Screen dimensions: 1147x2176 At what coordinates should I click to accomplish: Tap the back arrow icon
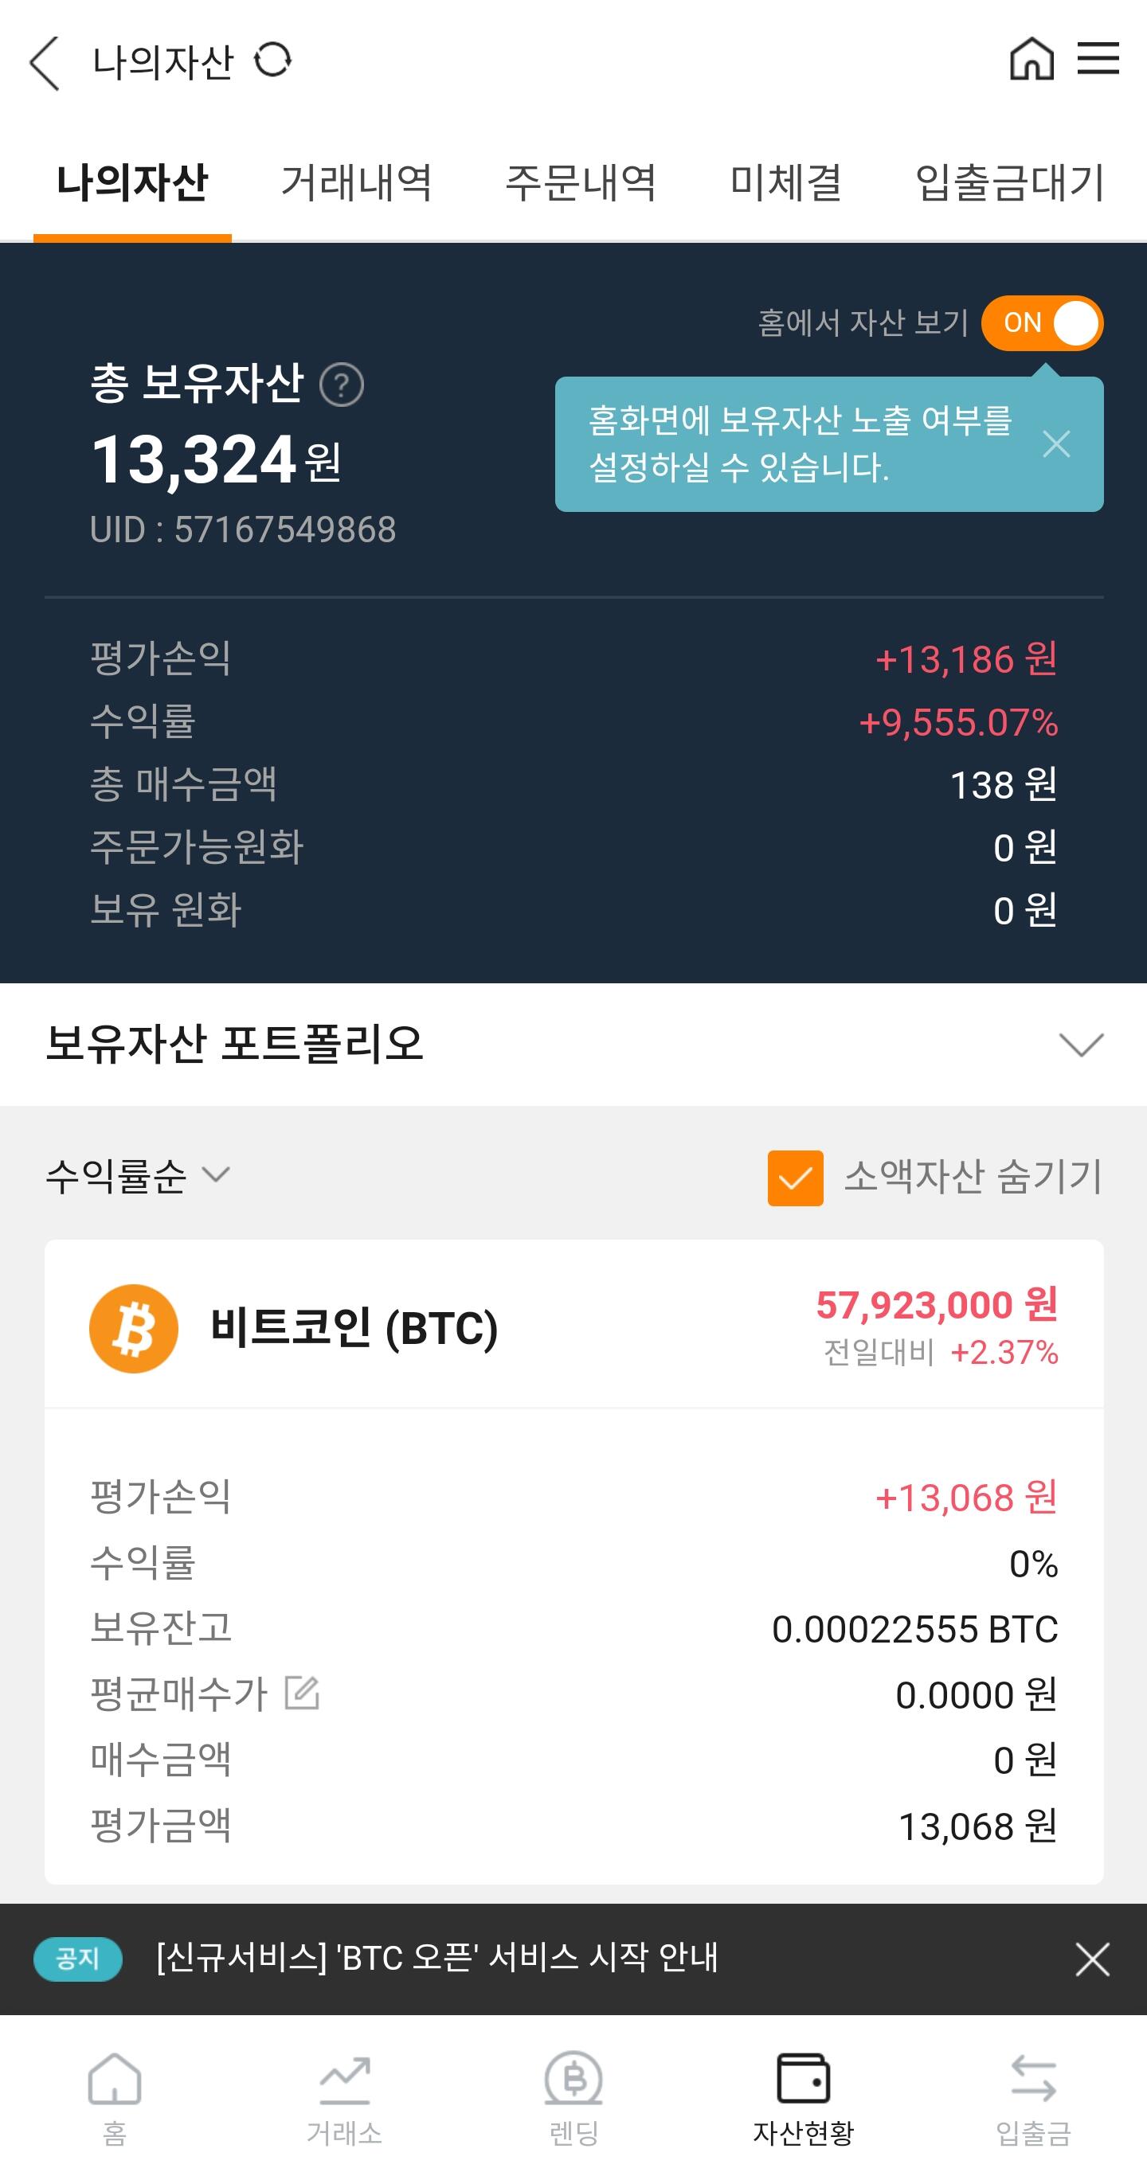pyautogui.click(x=44, y=63)
